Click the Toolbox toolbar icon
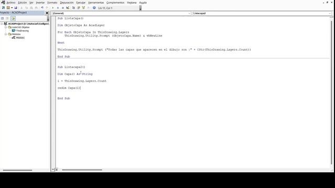The width and height of the screenshot is (335, 188). pos(88,8)
